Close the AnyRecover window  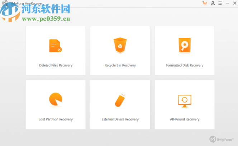coord(235,3)
